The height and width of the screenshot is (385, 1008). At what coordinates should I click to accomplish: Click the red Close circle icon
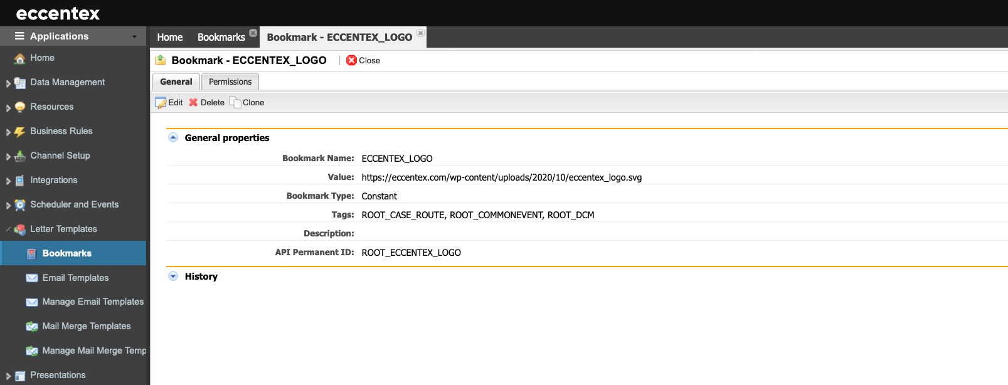click(352, 60)
